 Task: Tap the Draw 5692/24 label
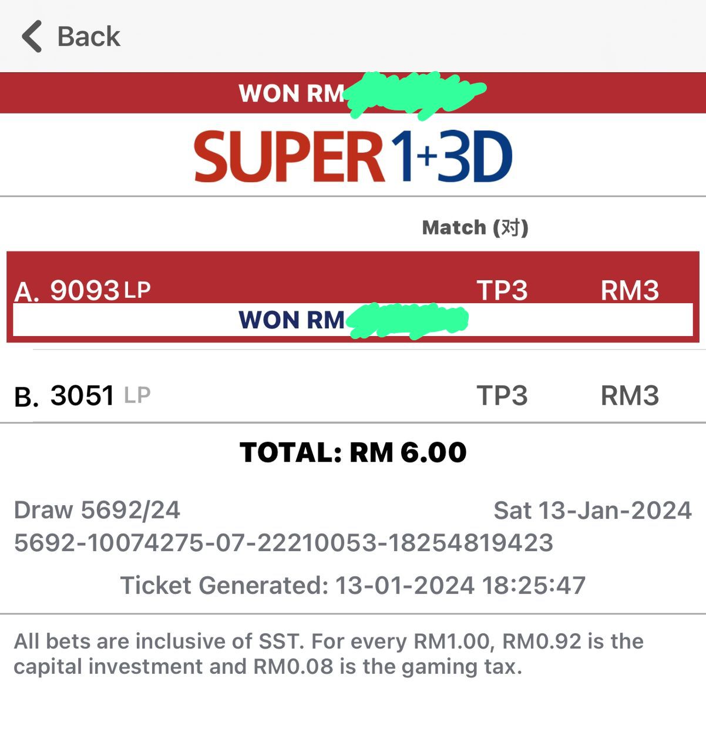tap(97, 510)
